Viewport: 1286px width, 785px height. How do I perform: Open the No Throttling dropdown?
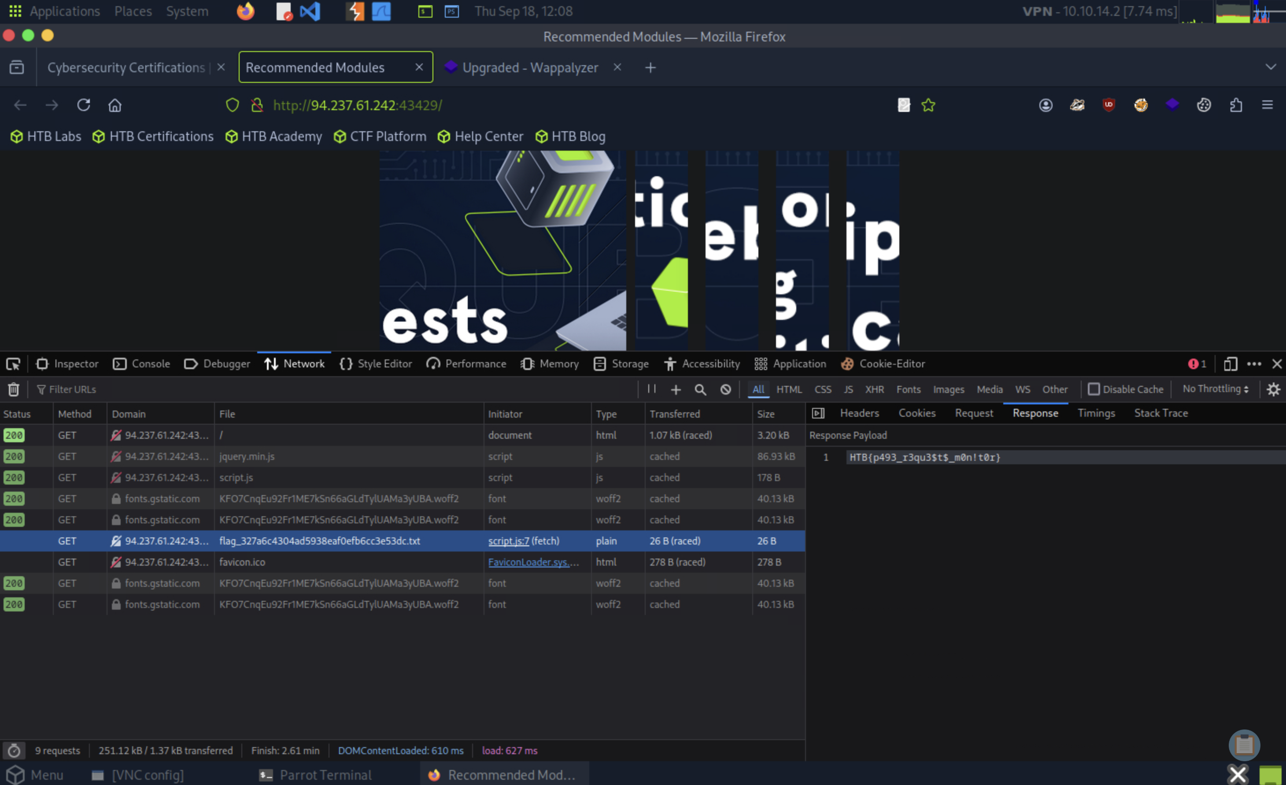[x=1216, y=389]
